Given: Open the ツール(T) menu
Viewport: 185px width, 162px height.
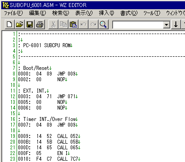Looking at the screenshot, I should click(x=152, y=13).
